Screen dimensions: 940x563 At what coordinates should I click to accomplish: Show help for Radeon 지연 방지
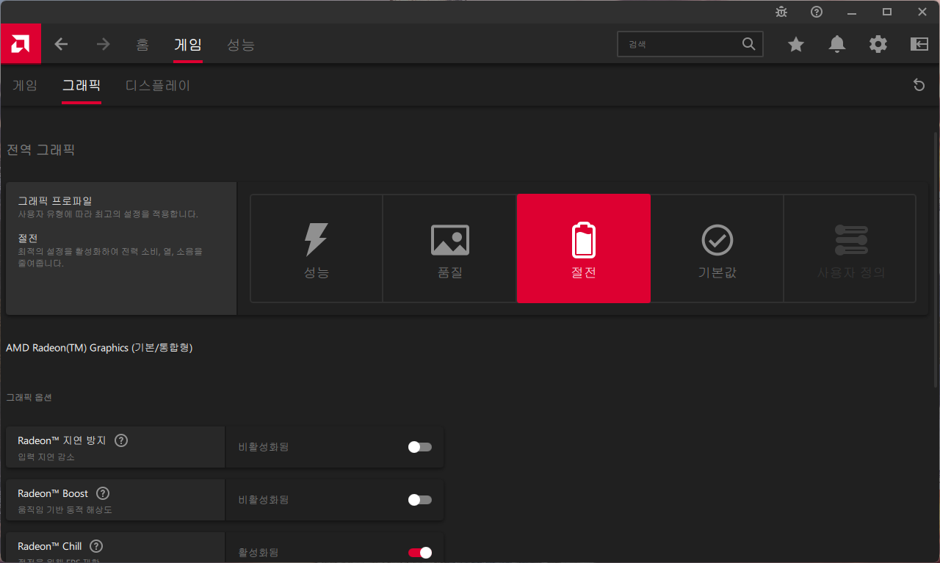click(x=122, y=440)
